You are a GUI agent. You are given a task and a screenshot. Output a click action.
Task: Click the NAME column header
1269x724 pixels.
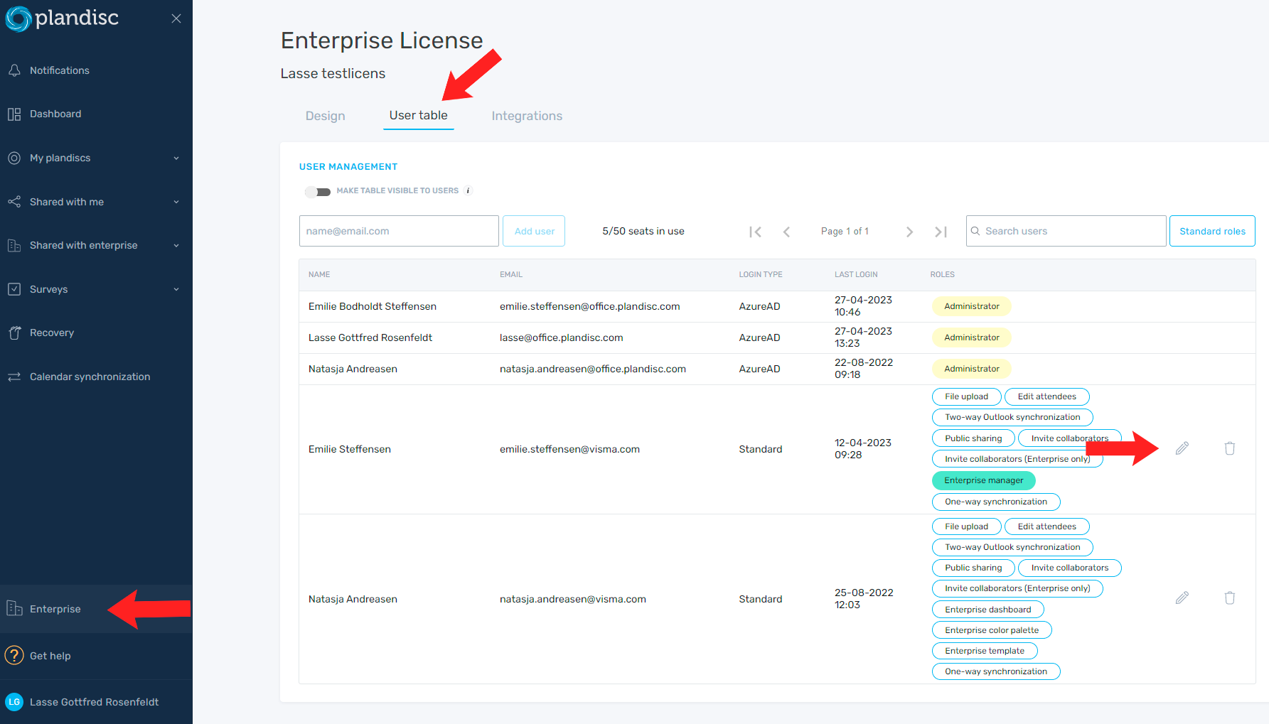[x=319, y=274]
